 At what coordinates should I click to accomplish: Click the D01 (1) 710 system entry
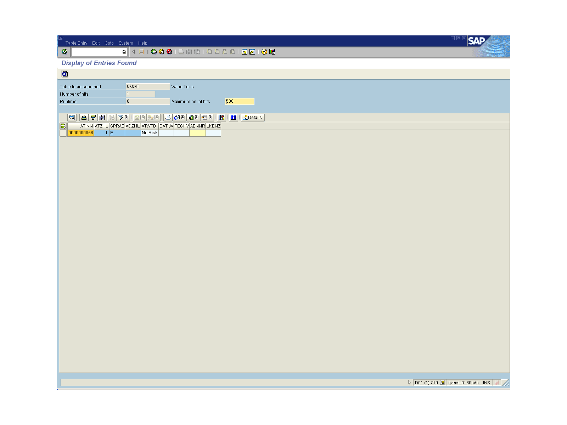coord(426,382)
